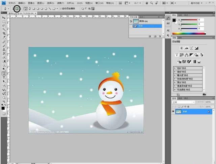
Task: Open the 图像 menu
Action: [x=31, y=3]
